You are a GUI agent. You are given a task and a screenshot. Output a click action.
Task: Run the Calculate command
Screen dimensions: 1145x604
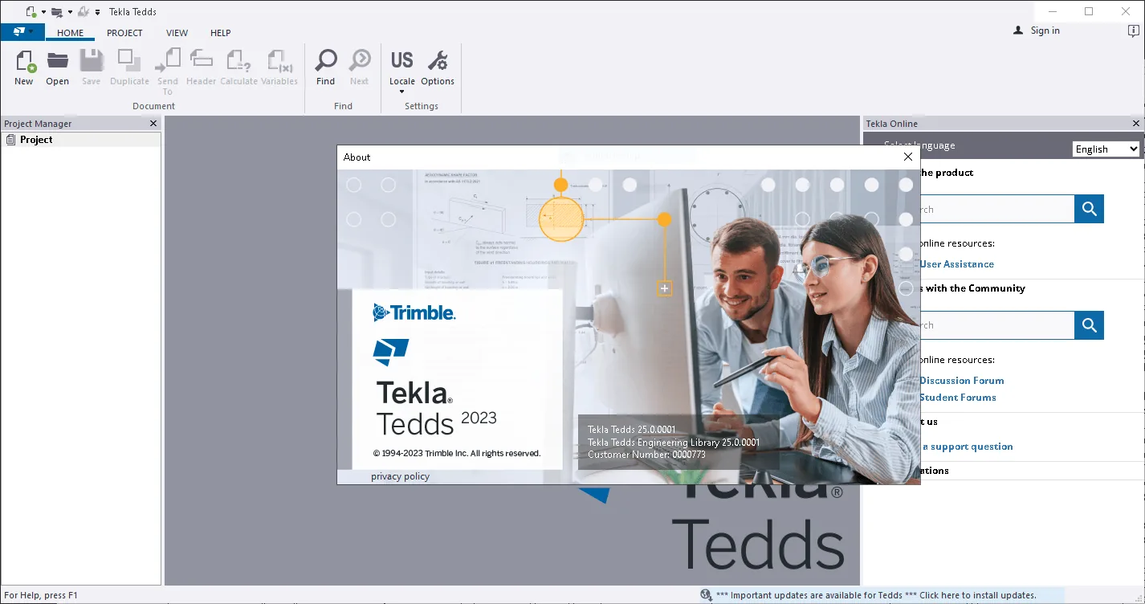[x=238, y=67]
